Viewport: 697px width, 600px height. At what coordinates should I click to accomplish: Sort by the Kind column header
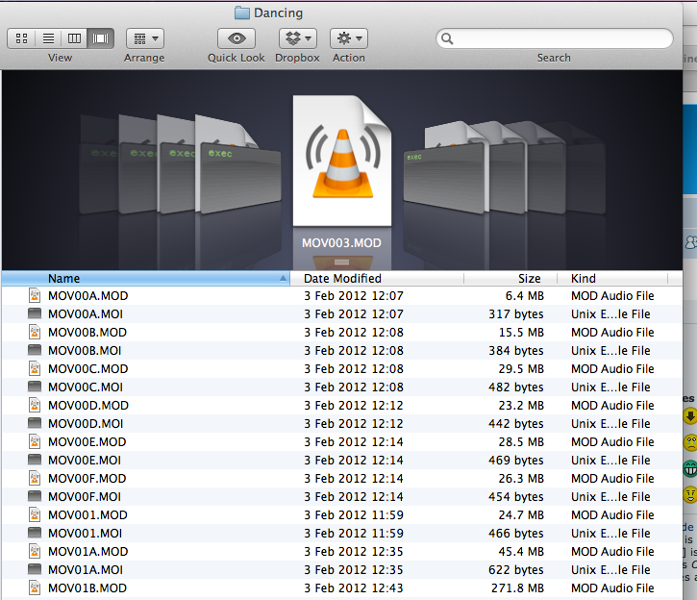pyautogui.click(x=612, y=279)
